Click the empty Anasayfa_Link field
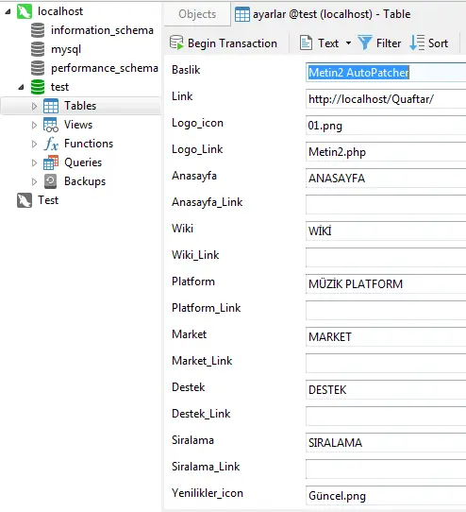 386,205
